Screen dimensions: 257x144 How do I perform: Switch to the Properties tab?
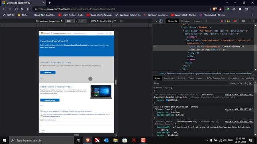coord(233,78)
